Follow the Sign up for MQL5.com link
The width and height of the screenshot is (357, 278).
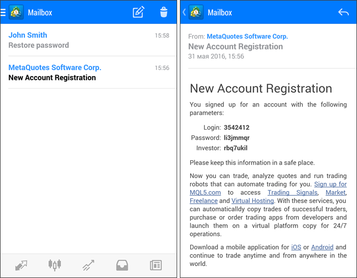[x=330, y=184]
